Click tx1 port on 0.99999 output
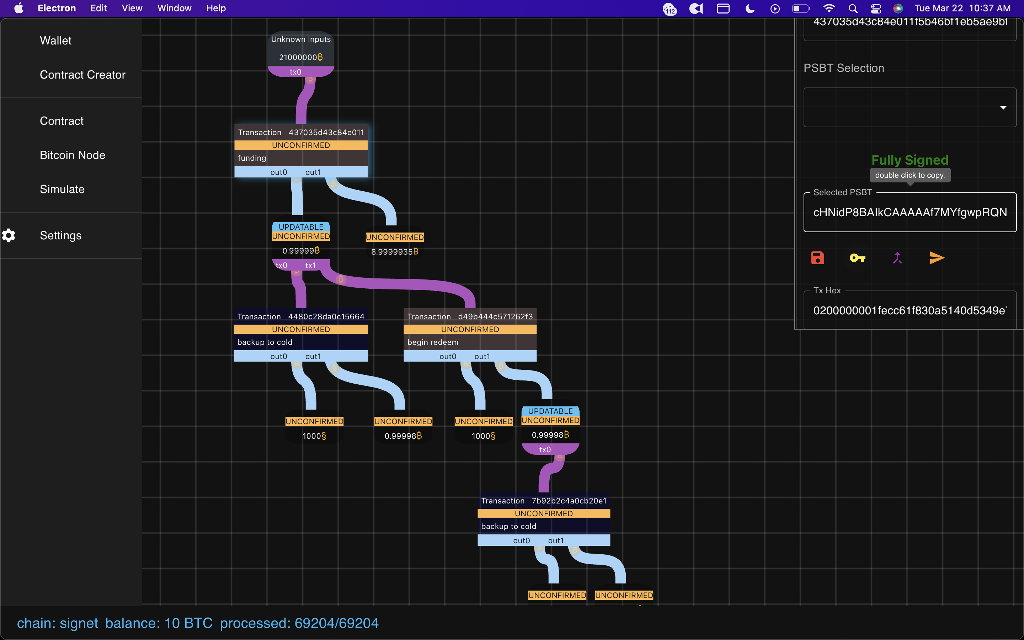 [311, 265]
